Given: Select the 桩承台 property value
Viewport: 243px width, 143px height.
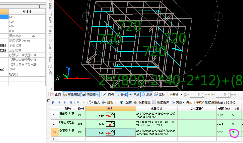Looking at the screenshot, I should click(27, 74).
